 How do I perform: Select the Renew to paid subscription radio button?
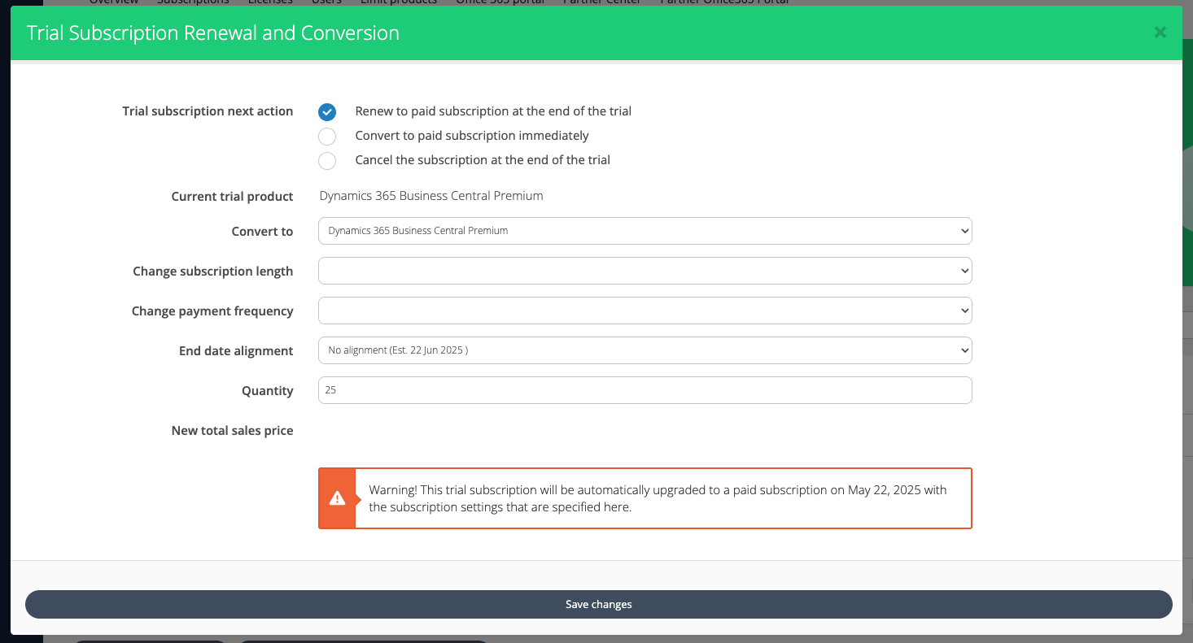(327, 112)
